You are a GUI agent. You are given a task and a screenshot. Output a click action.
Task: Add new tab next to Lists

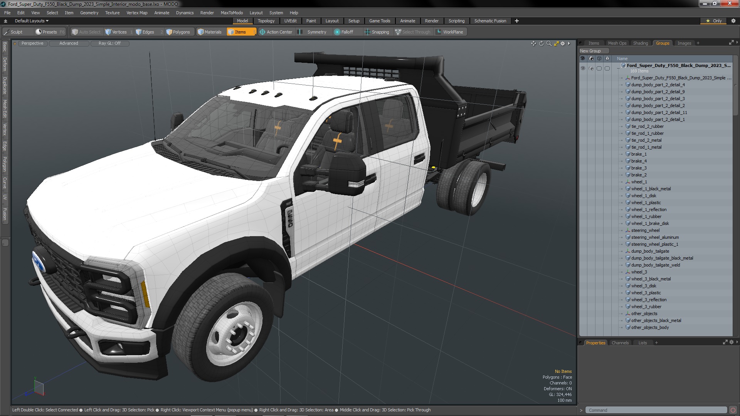point(656,343)
